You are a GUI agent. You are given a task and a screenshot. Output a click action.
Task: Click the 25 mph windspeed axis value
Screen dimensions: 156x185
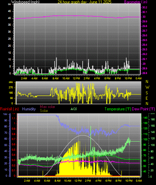pos(9,39)
